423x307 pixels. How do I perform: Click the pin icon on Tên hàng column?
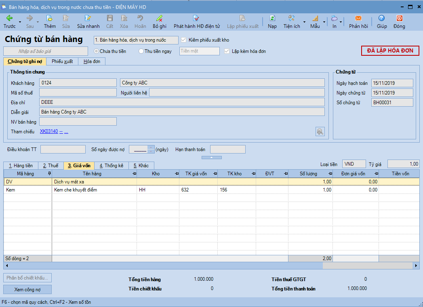coord(134,173)
